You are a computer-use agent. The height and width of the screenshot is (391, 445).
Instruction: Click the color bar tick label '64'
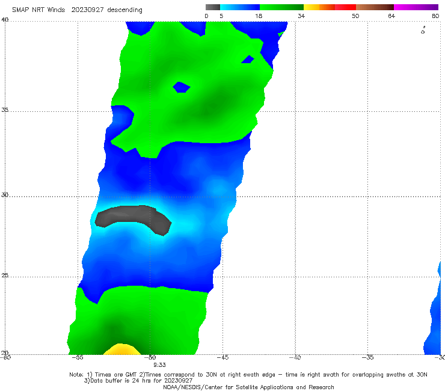coord(391,16)
